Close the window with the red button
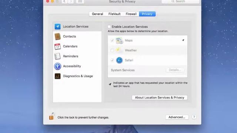Screen dimensions: 237x133 tap(48, 1)
